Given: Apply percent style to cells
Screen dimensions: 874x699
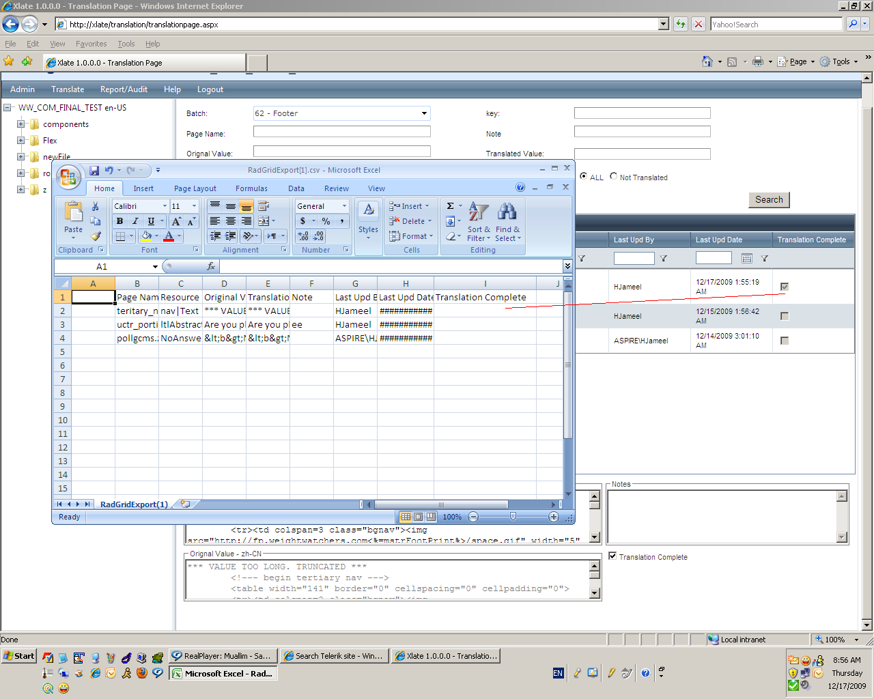Looking at the screenshot, I should click(x=326, y=221).
